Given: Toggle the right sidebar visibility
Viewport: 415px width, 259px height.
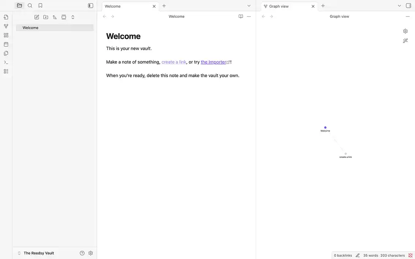Looking at the screenshot, I should 409,6.
